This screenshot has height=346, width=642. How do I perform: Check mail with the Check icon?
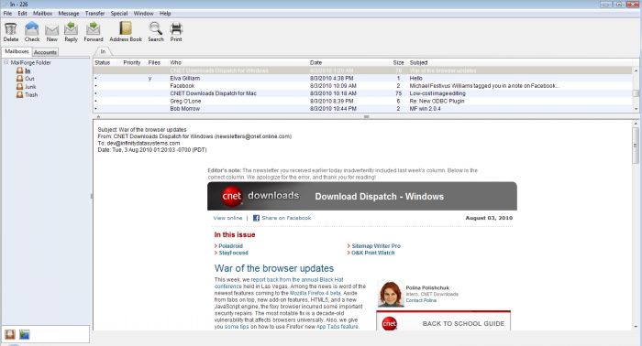coord(31,29)
